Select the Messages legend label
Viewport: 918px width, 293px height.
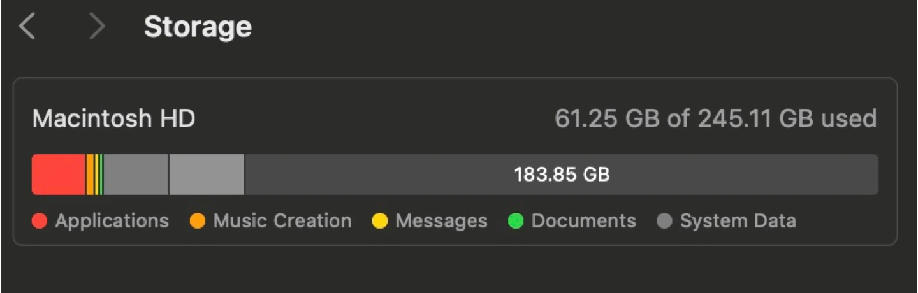tap(441, 221)
